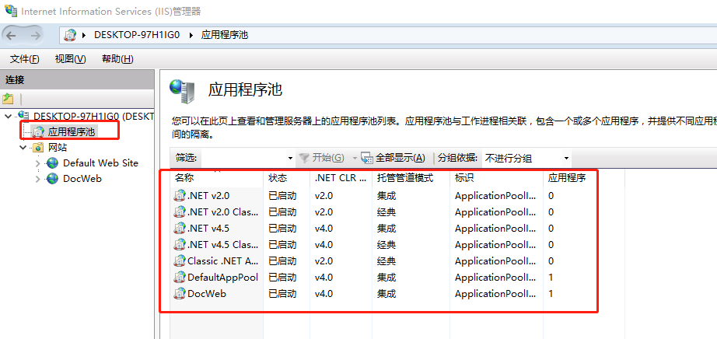Click 应用程序池 in the address breadcrumb

[225, 35]
